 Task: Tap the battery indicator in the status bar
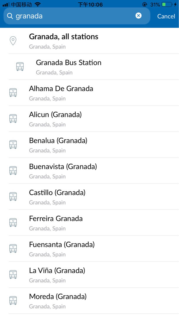point(167,4)
